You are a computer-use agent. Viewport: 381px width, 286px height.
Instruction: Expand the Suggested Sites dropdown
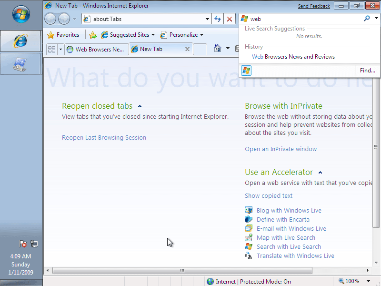(153, 35)
